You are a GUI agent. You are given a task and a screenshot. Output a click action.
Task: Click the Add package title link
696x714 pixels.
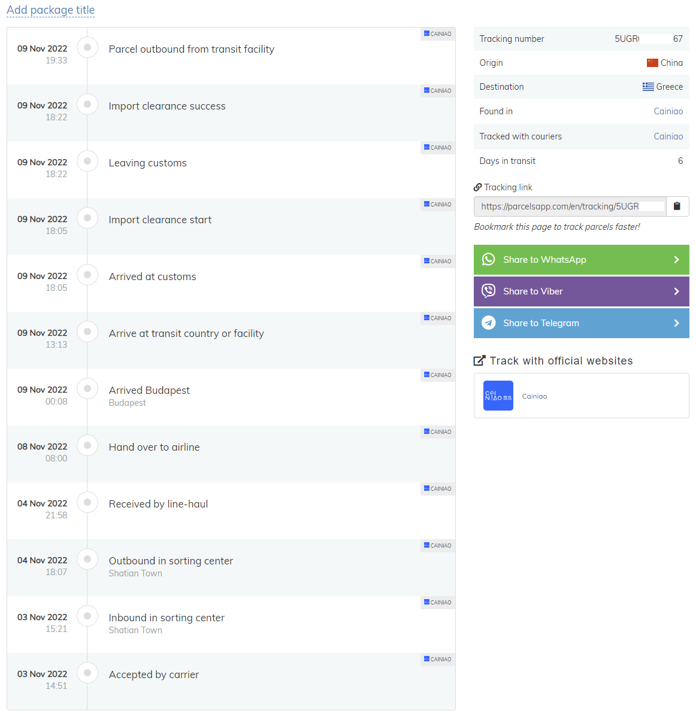(x=50, y=10)
